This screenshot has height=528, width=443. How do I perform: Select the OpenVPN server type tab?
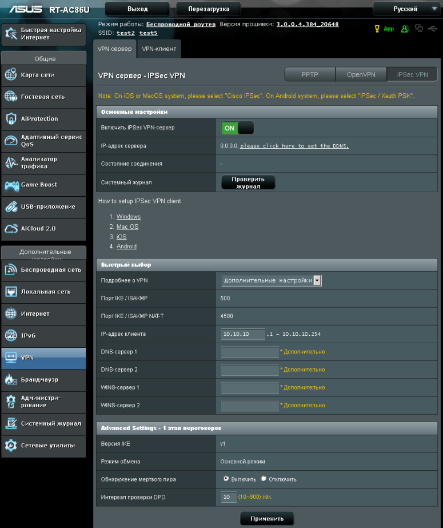[361, 74]
